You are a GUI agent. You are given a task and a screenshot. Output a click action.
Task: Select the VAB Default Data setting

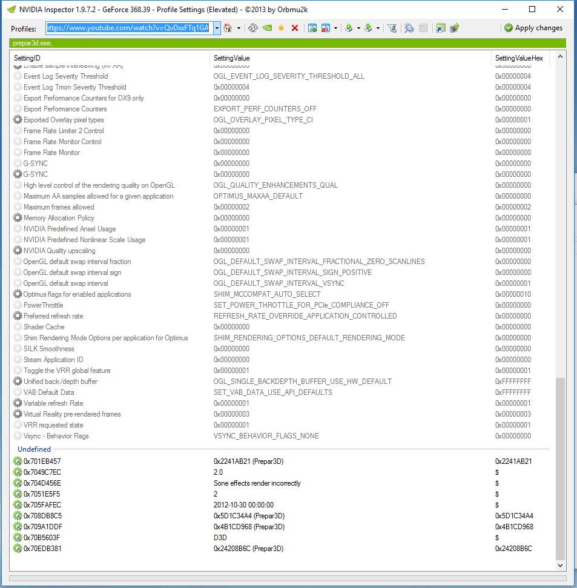click(x=281, y=392)
